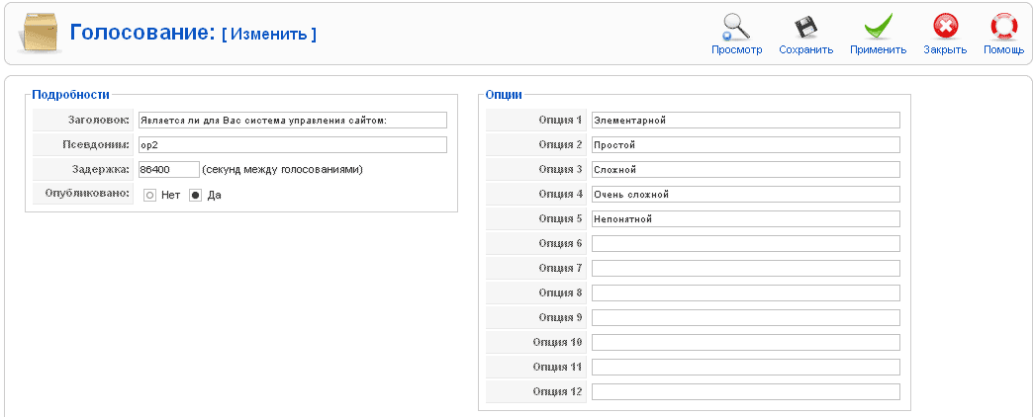The image size is (1034, 417).
Task: Click the Закрыть red cross icon
Action: 945,26
